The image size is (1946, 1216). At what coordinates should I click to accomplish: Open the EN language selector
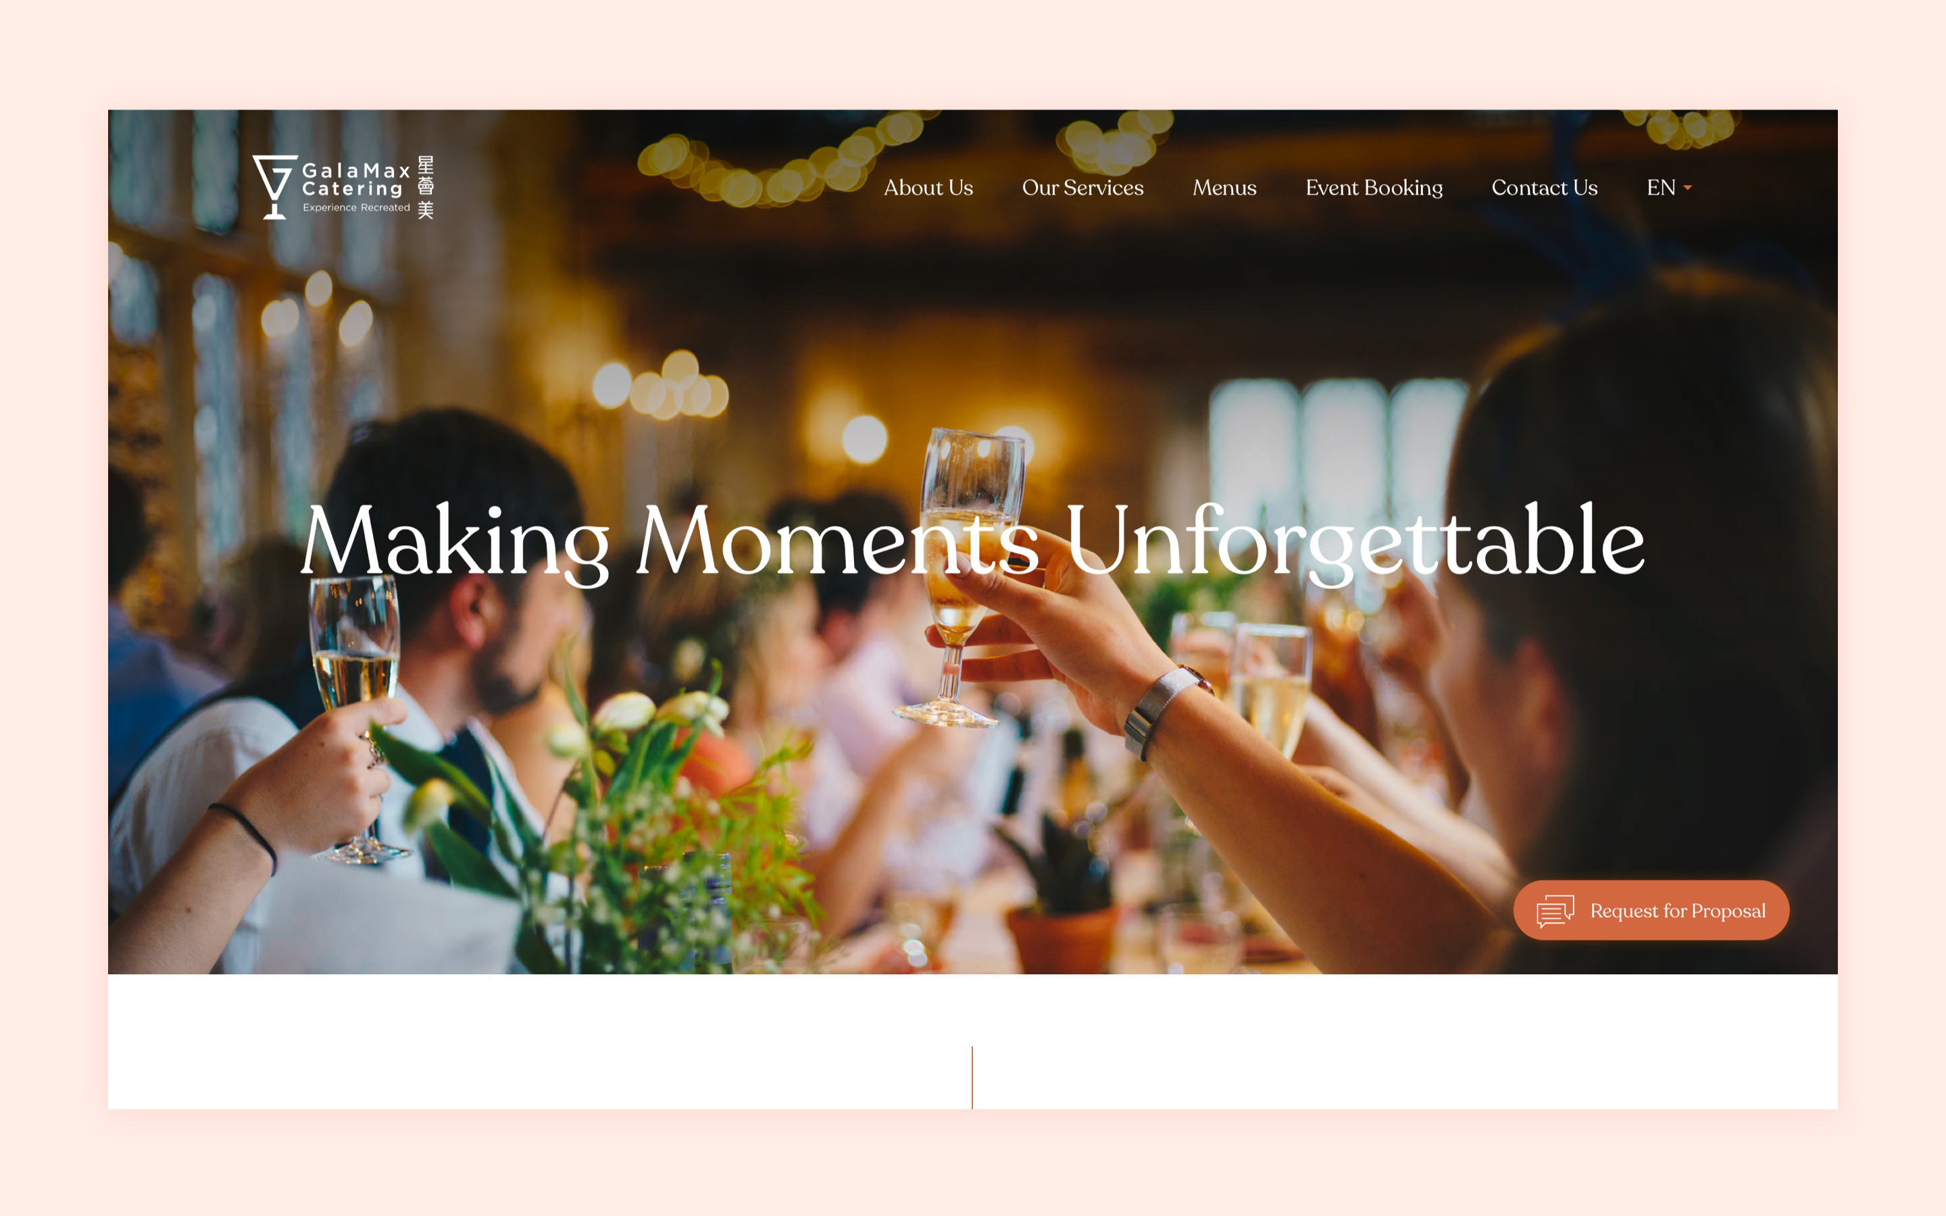click(1668, 187)
